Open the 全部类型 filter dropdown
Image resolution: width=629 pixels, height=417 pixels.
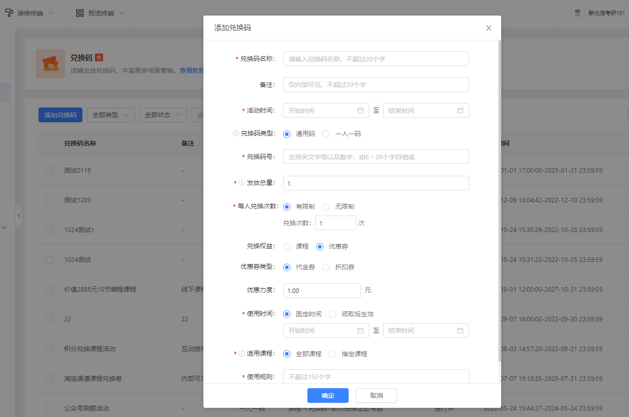(x=110, y=115)
